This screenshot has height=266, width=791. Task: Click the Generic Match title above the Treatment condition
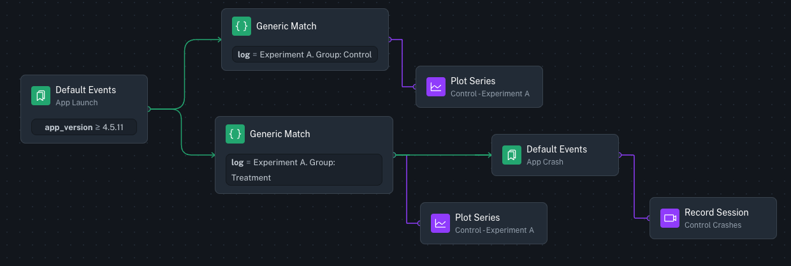pyautogui.click(x=280, y=134)
